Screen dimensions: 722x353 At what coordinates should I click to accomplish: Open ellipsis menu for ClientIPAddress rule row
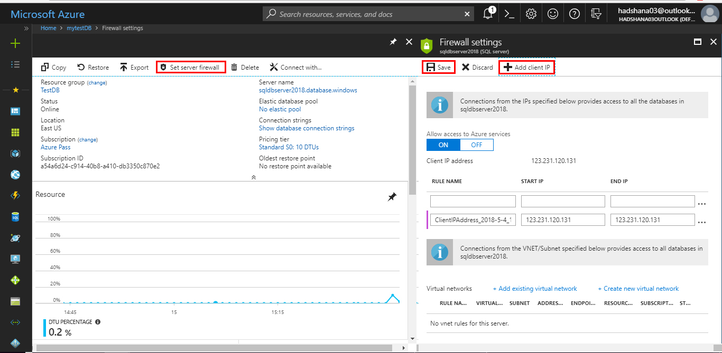(702, 222)
